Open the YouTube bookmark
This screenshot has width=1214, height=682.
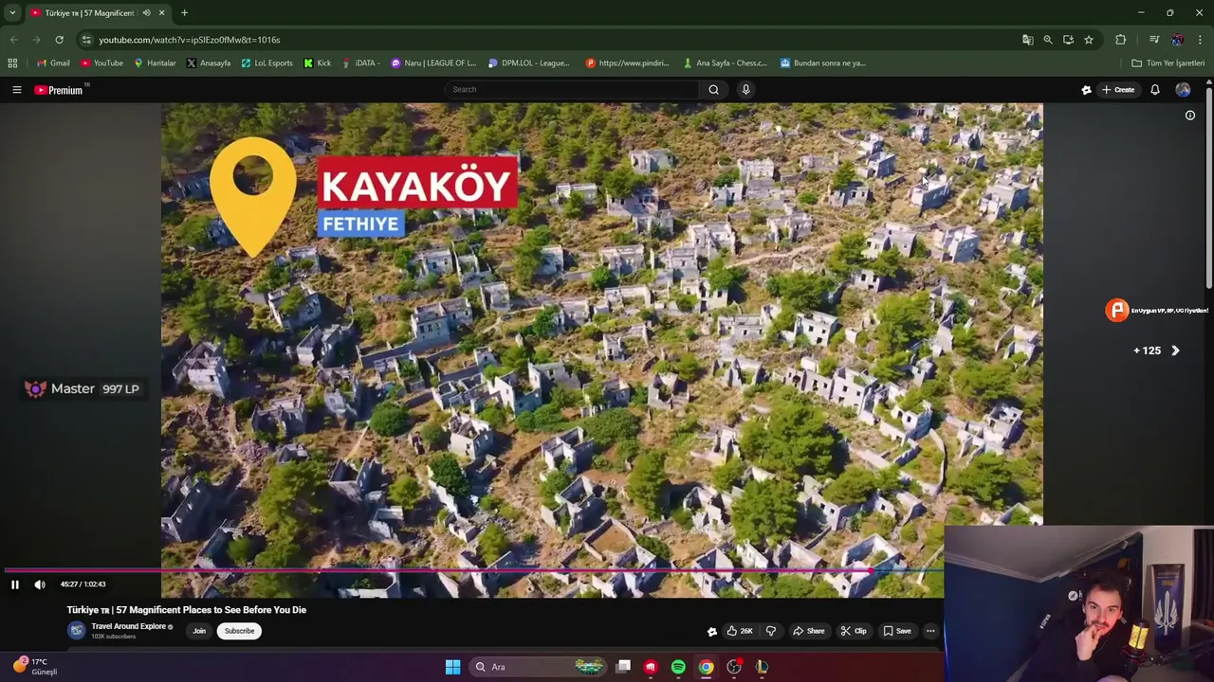pos(101,63)
